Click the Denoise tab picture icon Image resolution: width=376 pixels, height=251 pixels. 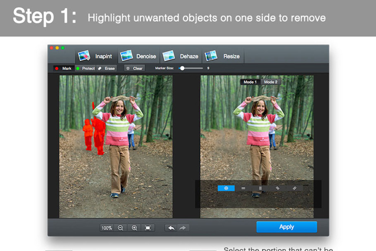click(126, 56)
